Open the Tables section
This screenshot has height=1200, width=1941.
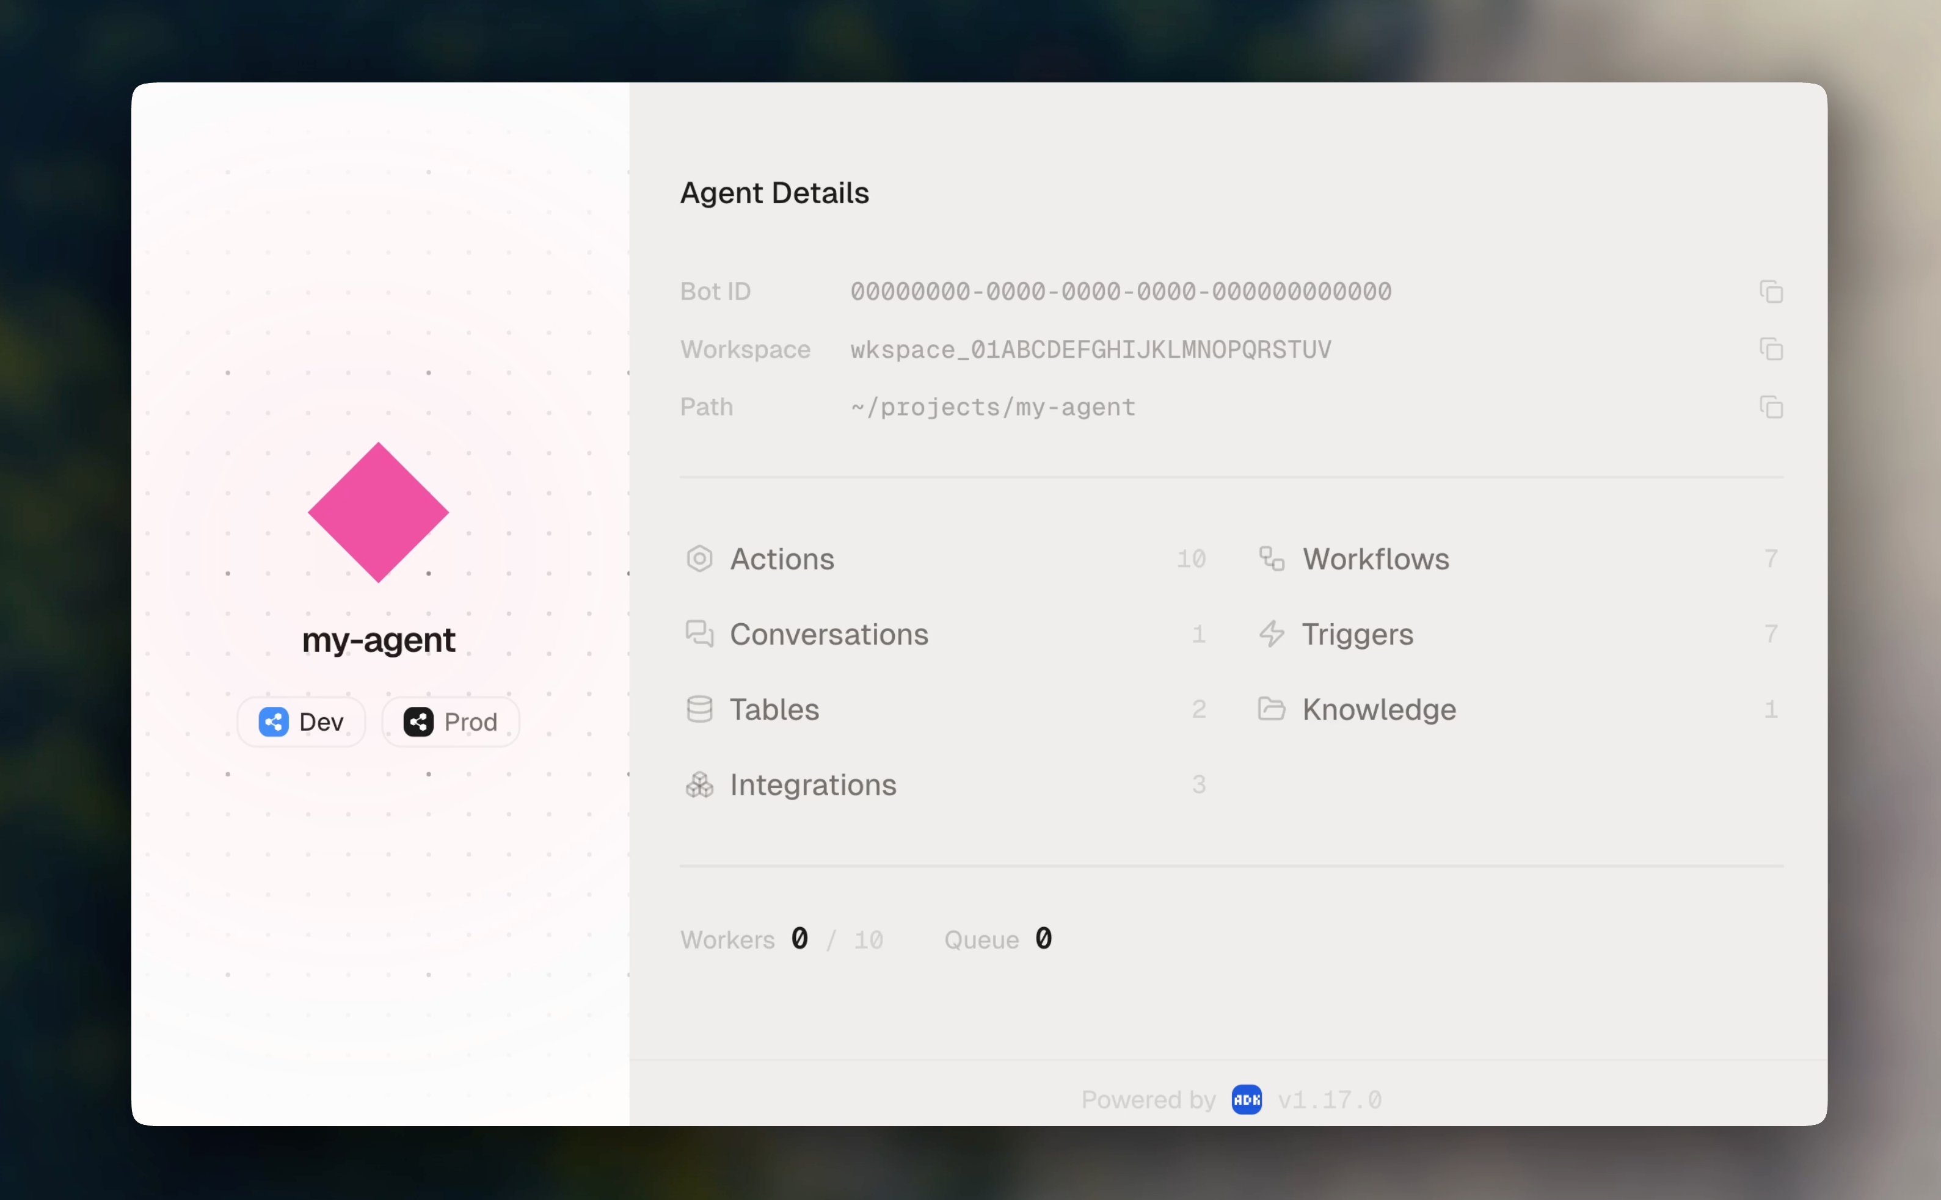pyautogui.click(x=945, y=709)
